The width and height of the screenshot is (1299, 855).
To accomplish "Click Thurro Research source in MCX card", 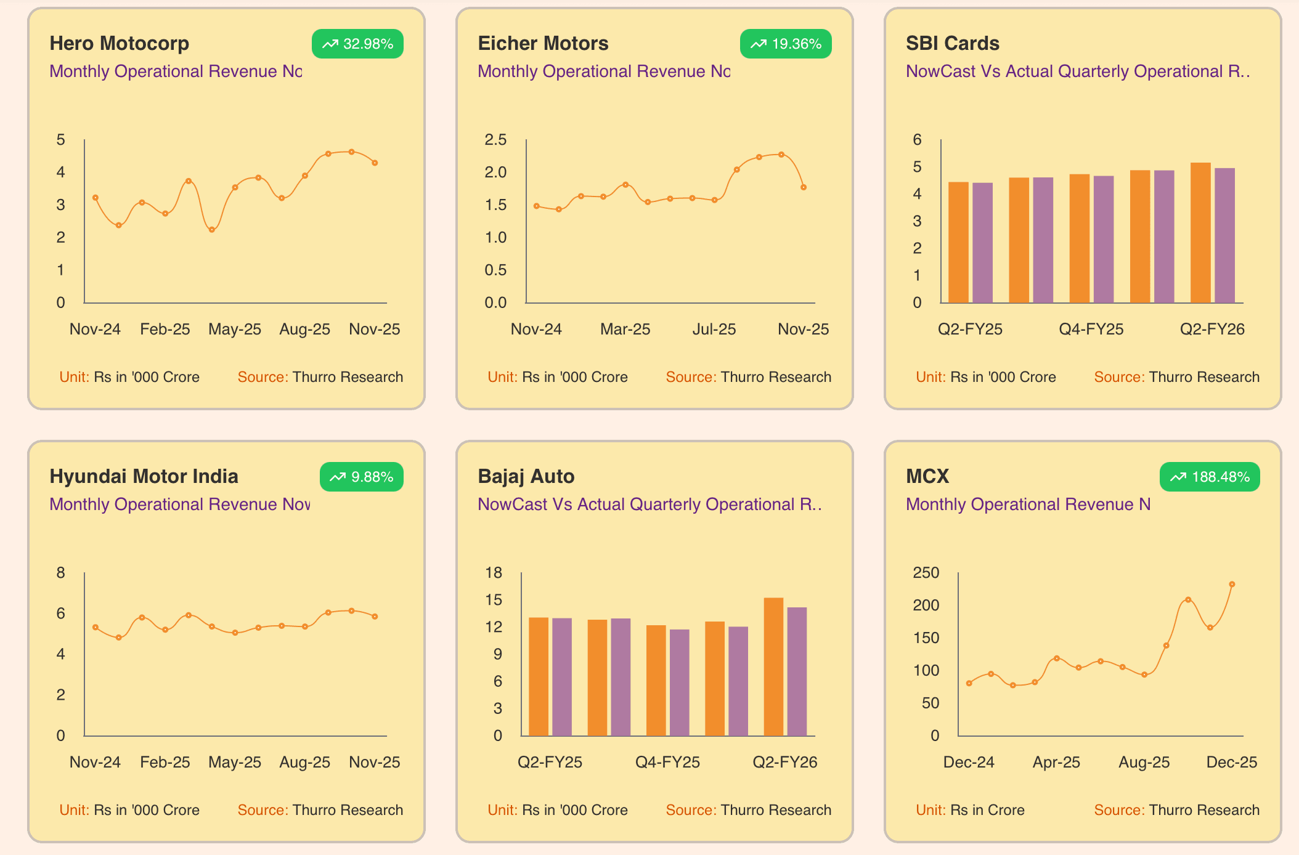I will 1203,810.
